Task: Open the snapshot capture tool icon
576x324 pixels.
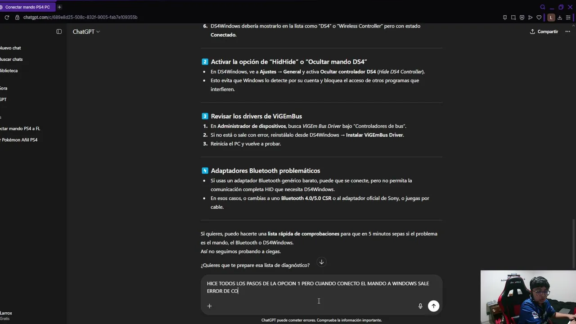Action: [513, 18]
